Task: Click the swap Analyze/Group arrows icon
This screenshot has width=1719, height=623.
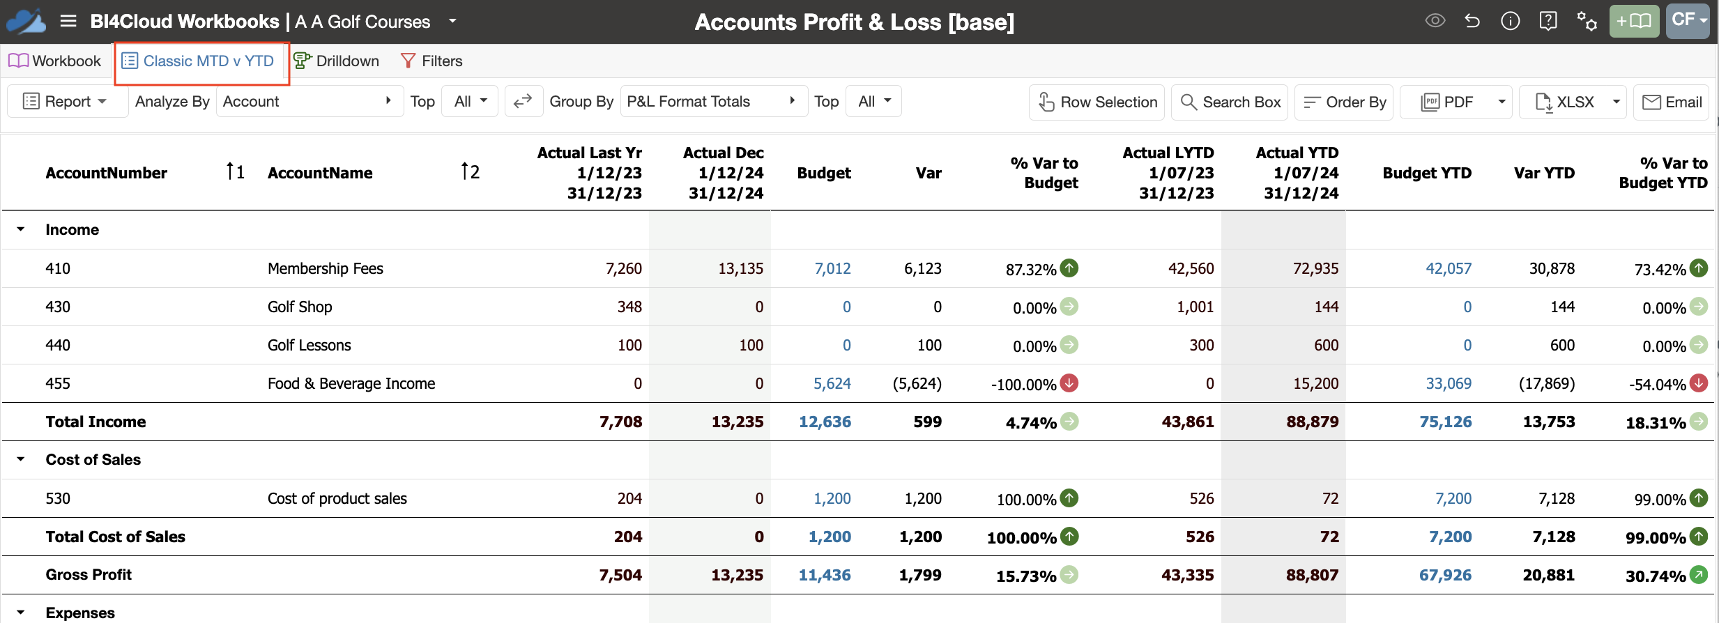Action: (x=523, y=102)
